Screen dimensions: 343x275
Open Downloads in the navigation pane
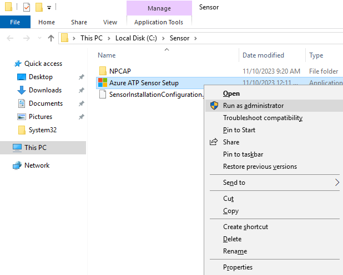coord(45,90)
